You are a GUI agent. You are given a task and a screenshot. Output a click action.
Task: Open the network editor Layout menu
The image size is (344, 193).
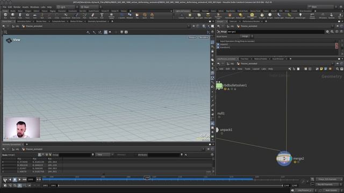click(256, 69)
